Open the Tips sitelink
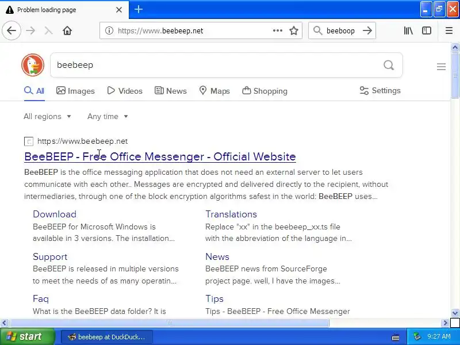 [214, 298]
